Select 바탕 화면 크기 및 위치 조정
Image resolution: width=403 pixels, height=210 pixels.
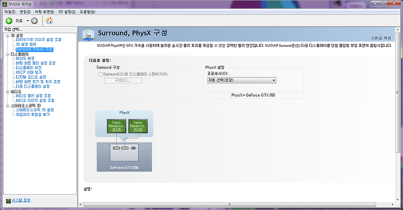coord(38,82)
